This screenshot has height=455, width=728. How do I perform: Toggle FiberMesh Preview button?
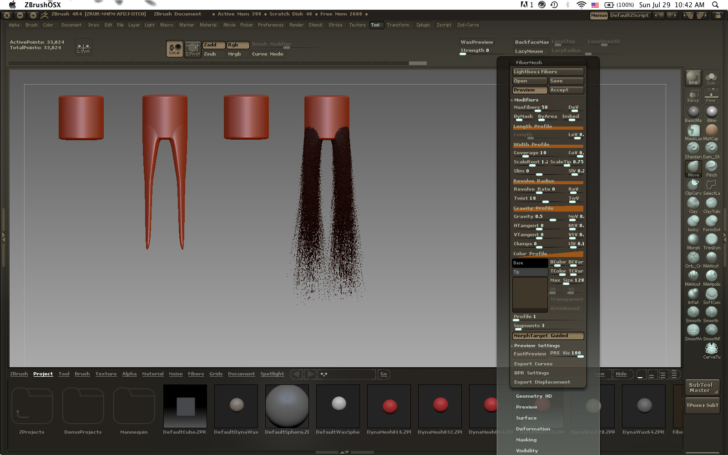(530, 90)
